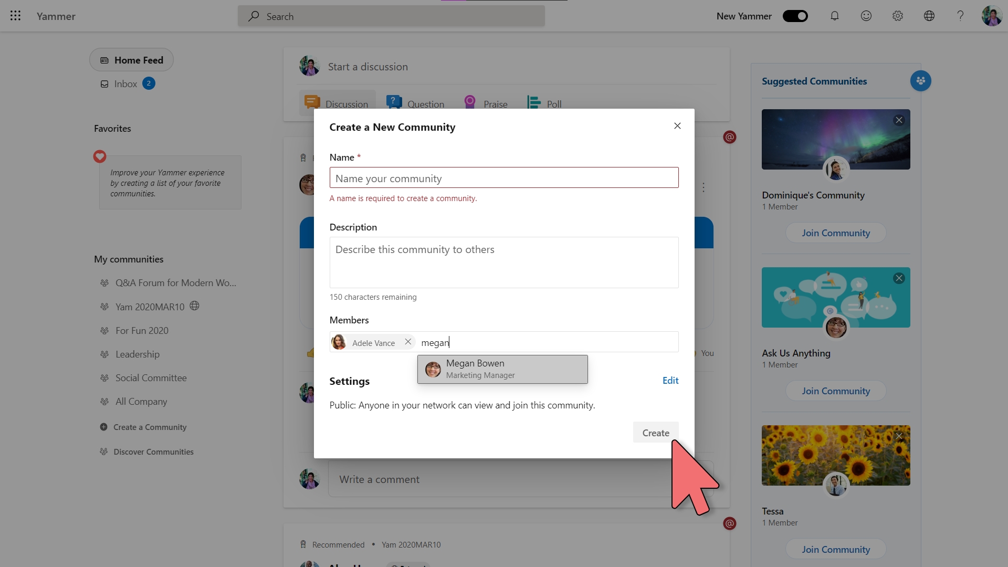Click the Name your community field
Viewport: 1008px width, 567px height.
504,178
